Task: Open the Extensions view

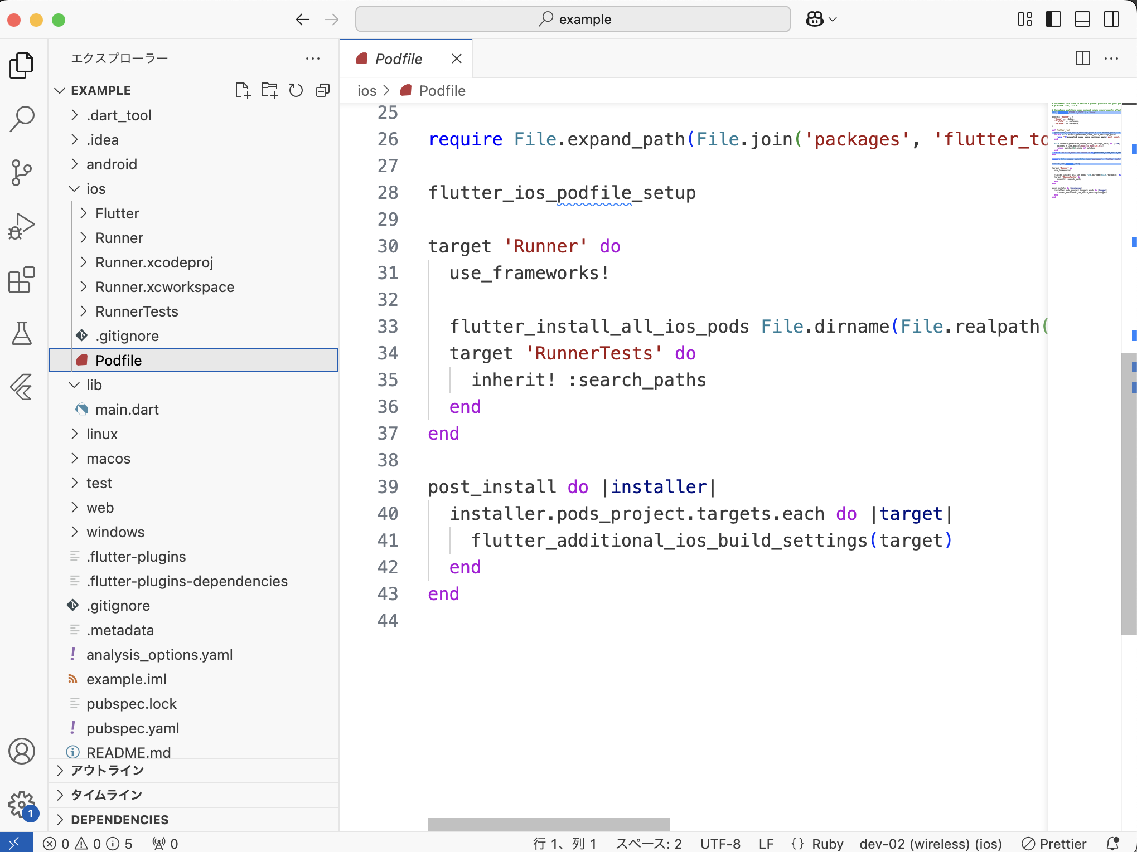Action: [x=22, y=280]
